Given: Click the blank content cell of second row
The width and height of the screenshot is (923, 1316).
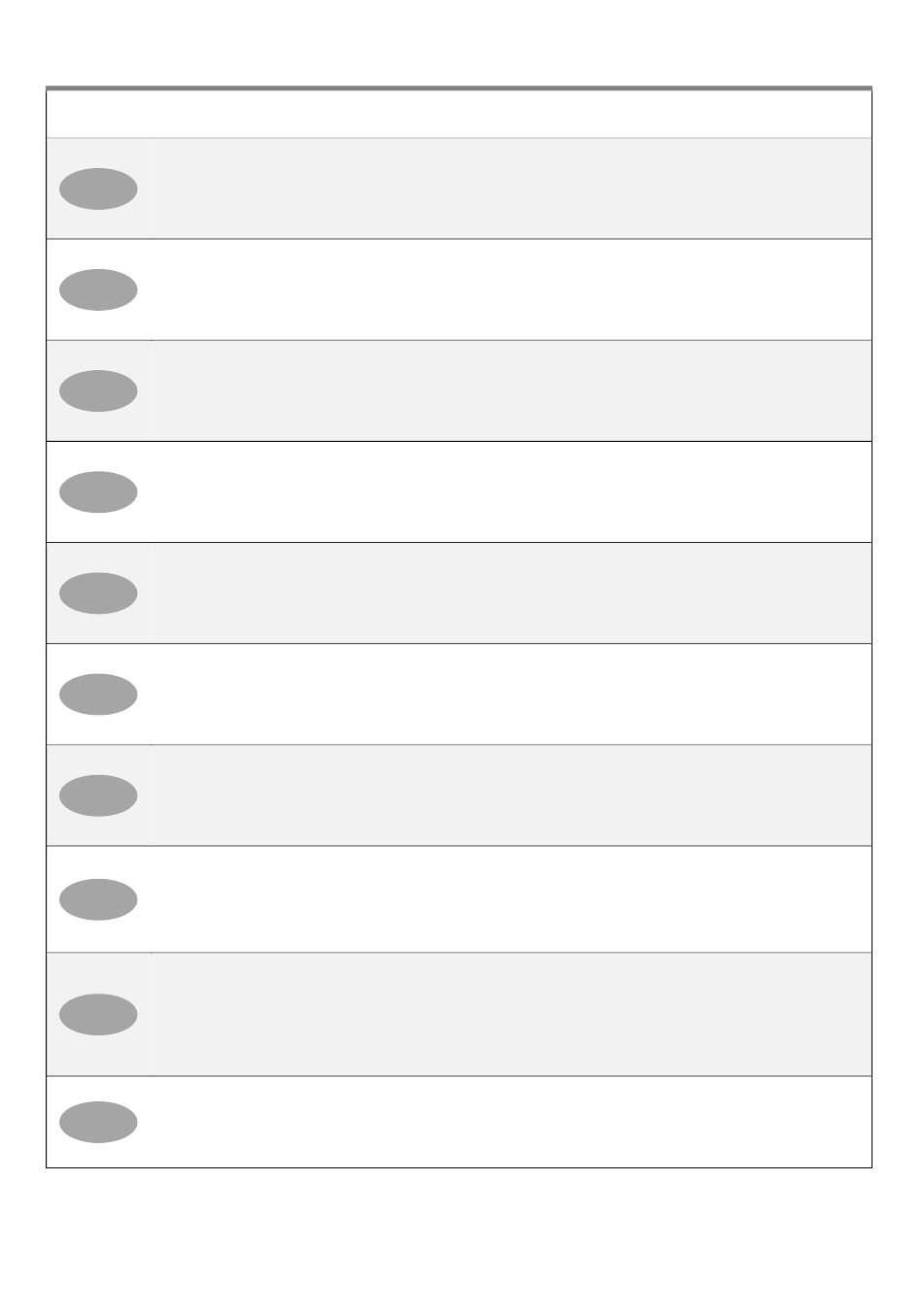Looking at the screenshot, I should coord(511,289).
